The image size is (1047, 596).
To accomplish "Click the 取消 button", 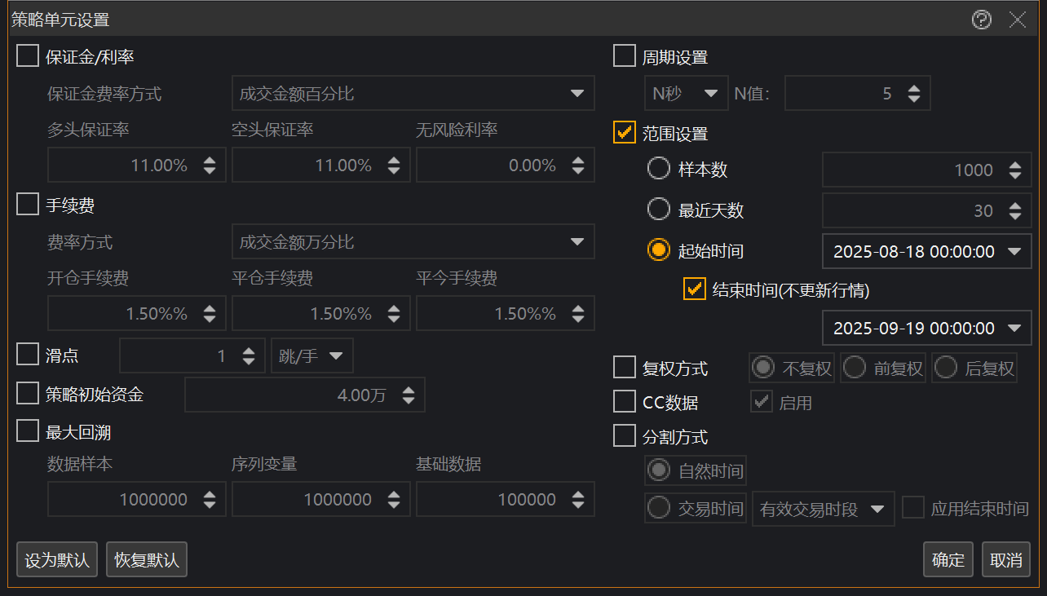I will [1006, 560].
